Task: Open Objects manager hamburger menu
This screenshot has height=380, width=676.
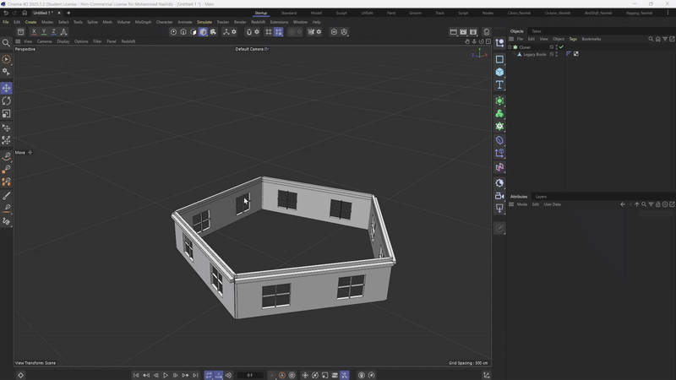Action: [511, 39]
